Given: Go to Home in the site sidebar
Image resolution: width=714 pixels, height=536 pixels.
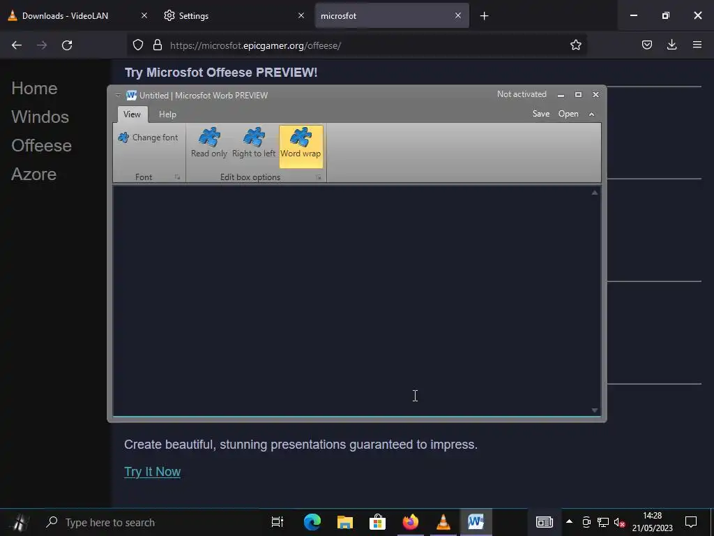Looking at the screenshot, I should 35,89.
